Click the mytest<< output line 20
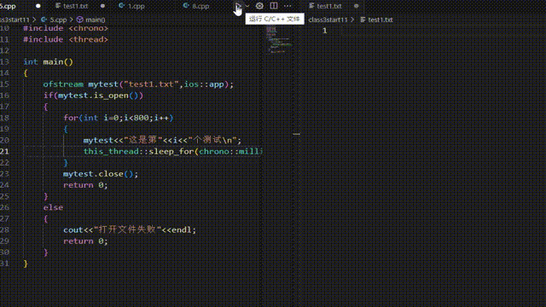This screenshot has width=546, height=307. point(162,140)
